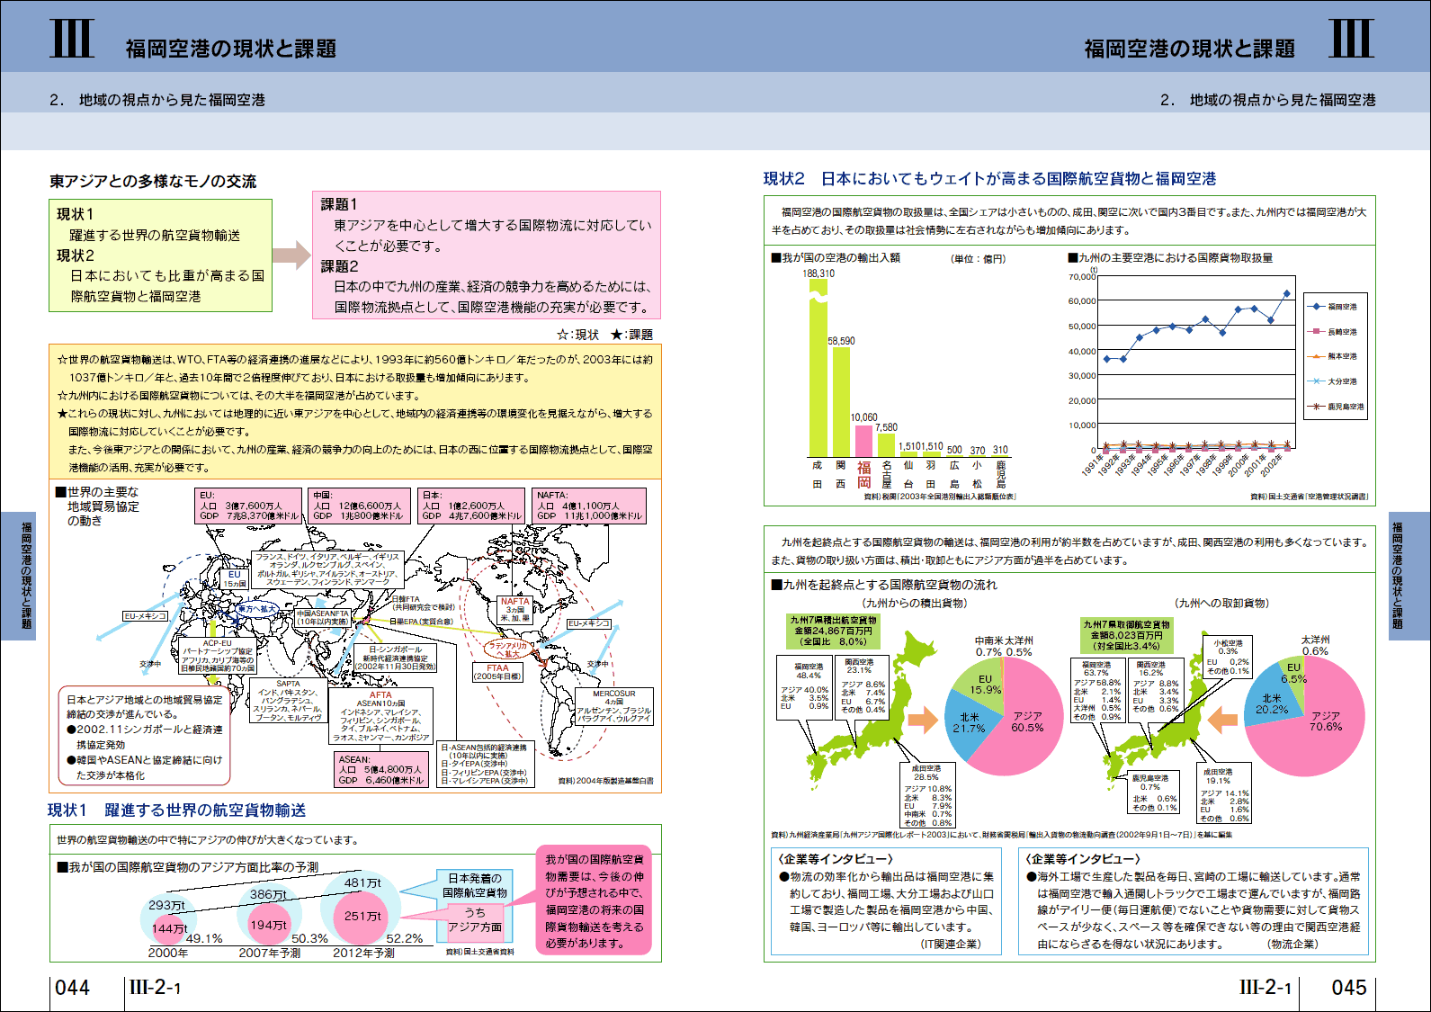The height and width of the screenshot is (1012, 1431).
Task: Click the うちアジア方面 legend entry
Action: coord(475,919)
